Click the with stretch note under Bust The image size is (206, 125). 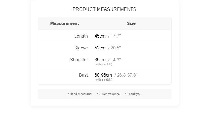pyautogui.click(x=103, y=80)
